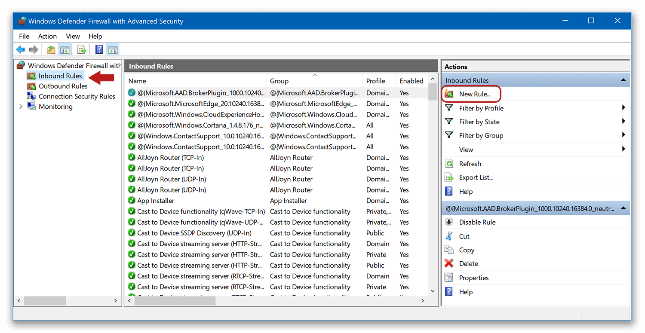
Task: Click the Outbound Rules tree icon
Action: (x=31, y=86)
